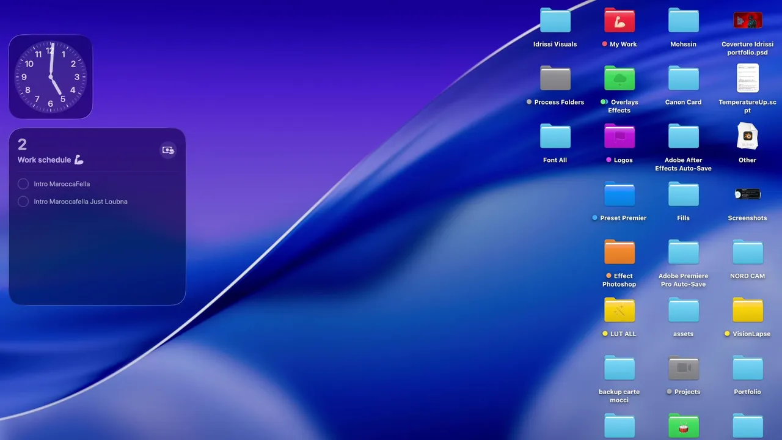Select Coverture Idrissi portfolio.psd file
This screenshot has width=782, height=440.
click(x=748, y=20)
